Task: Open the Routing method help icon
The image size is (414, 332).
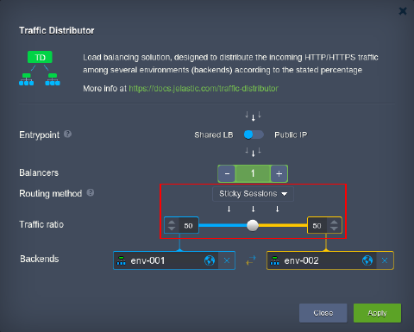Action: 91,192
